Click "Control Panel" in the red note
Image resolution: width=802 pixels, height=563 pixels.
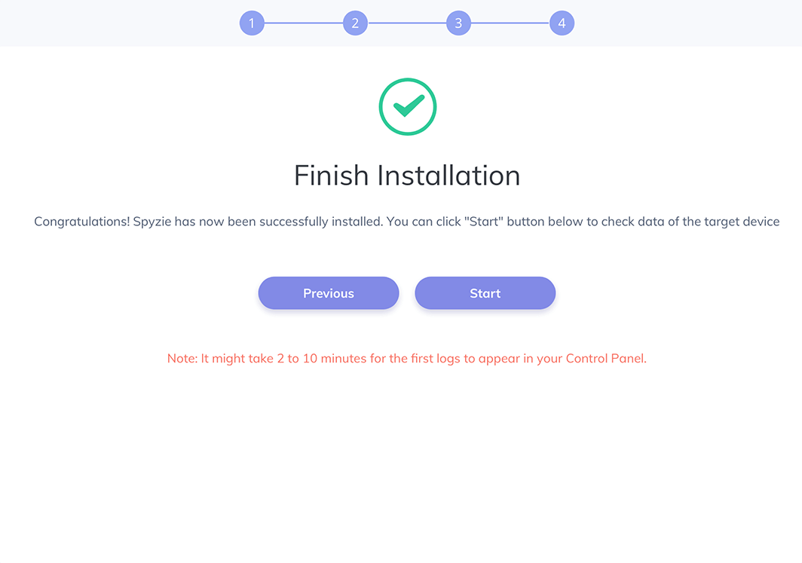coord(605,359)
